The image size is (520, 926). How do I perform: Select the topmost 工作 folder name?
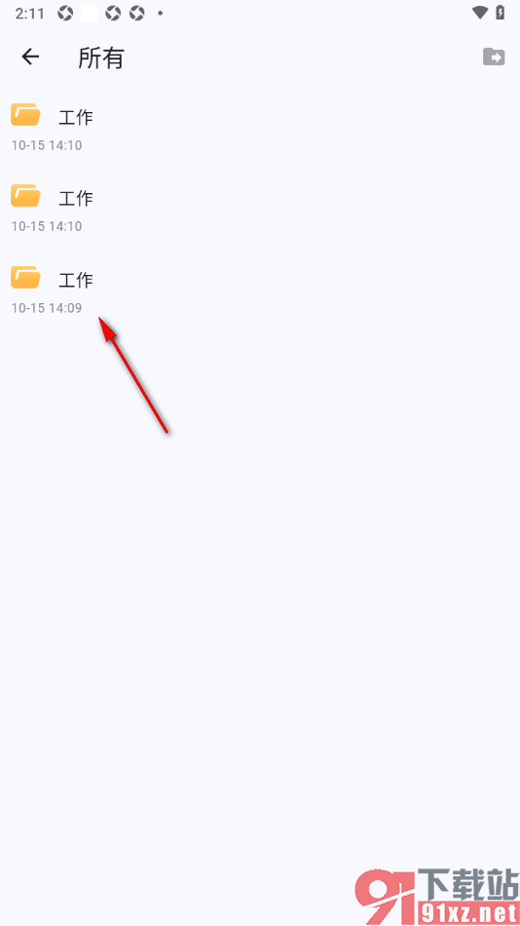(x=76, y=118)
